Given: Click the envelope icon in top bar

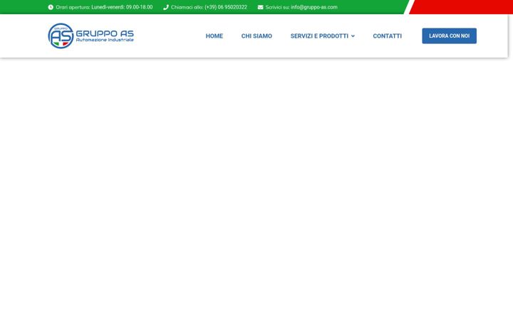Looking at the screenshot, I should (x=260, y=7).
